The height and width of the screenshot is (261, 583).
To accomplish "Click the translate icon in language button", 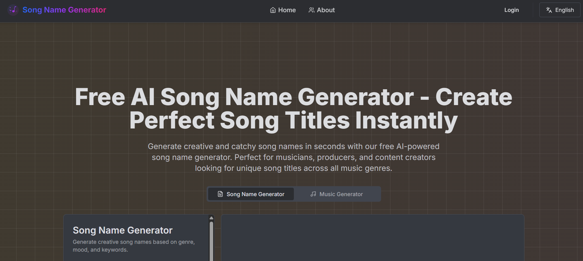I will tap(549, 10).
